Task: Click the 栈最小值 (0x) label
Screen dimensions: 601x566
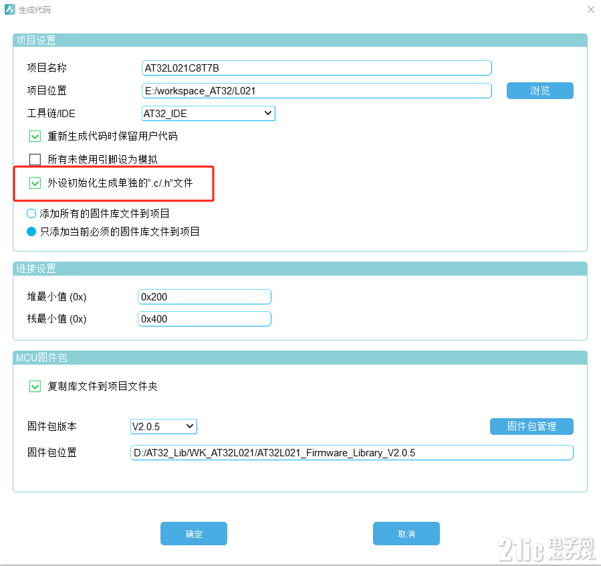Action: pyautogui.click(x=57, y=318)
